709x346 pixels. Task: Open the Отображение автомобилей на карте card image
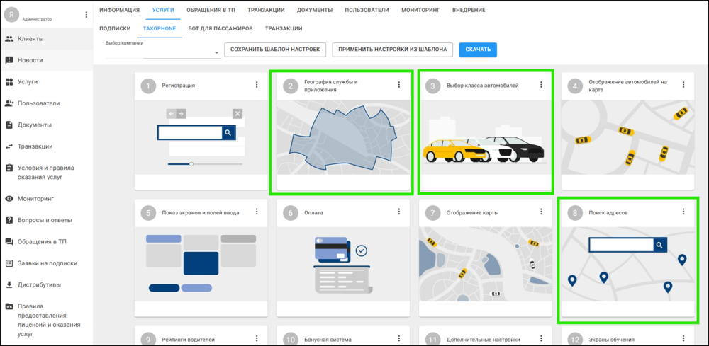coord(627,138)
